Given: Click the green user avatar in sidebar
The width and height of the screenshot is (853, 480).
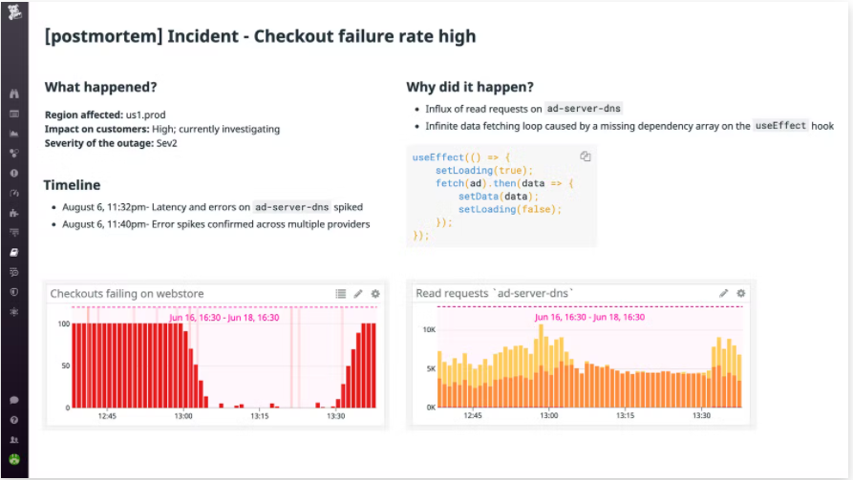Looking at the screenshot, I should [14, 459].
